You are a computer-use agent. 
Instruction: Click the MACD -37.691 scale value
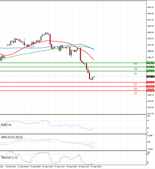click(150, 149)
